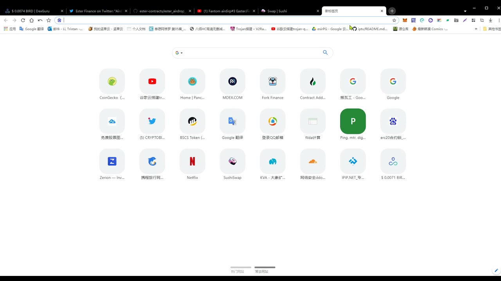The width and height of the screenshot is (501, 281).
Task: Open a new tab with plus button
Action: pos(392,11)
